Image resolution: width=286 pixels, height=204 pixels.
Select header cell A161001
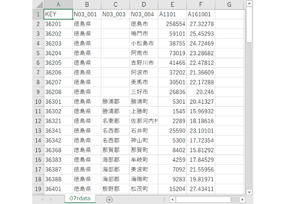pyautogui.click(x=201, y=14)
